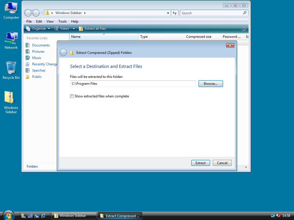Viewport: 294px width, 220px height.
Task: Expand breadcrumb arrow before Windows Sidebar
Action: [x=52, y=13]
